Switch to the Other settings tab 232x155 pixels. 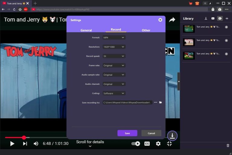pos(146,30)
